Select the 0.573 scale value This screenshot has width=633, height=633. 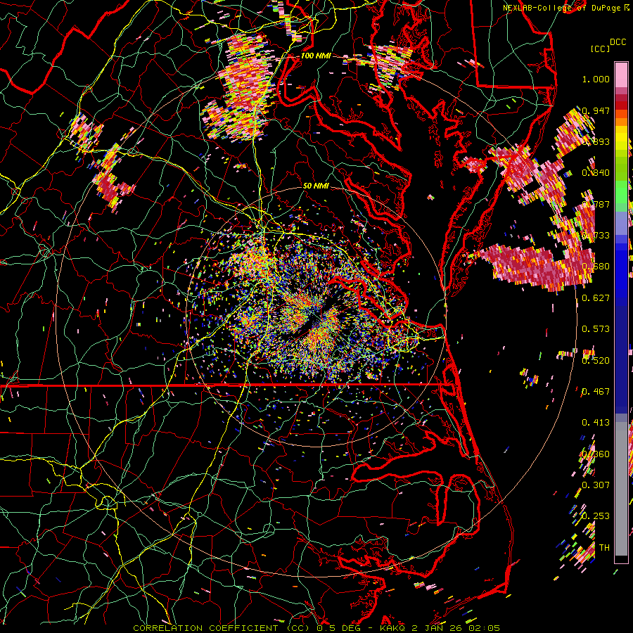tap(596, 328)
